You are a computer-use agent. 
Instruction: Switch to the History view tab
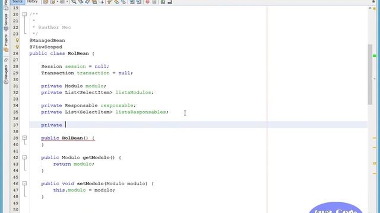click(32, 1)
